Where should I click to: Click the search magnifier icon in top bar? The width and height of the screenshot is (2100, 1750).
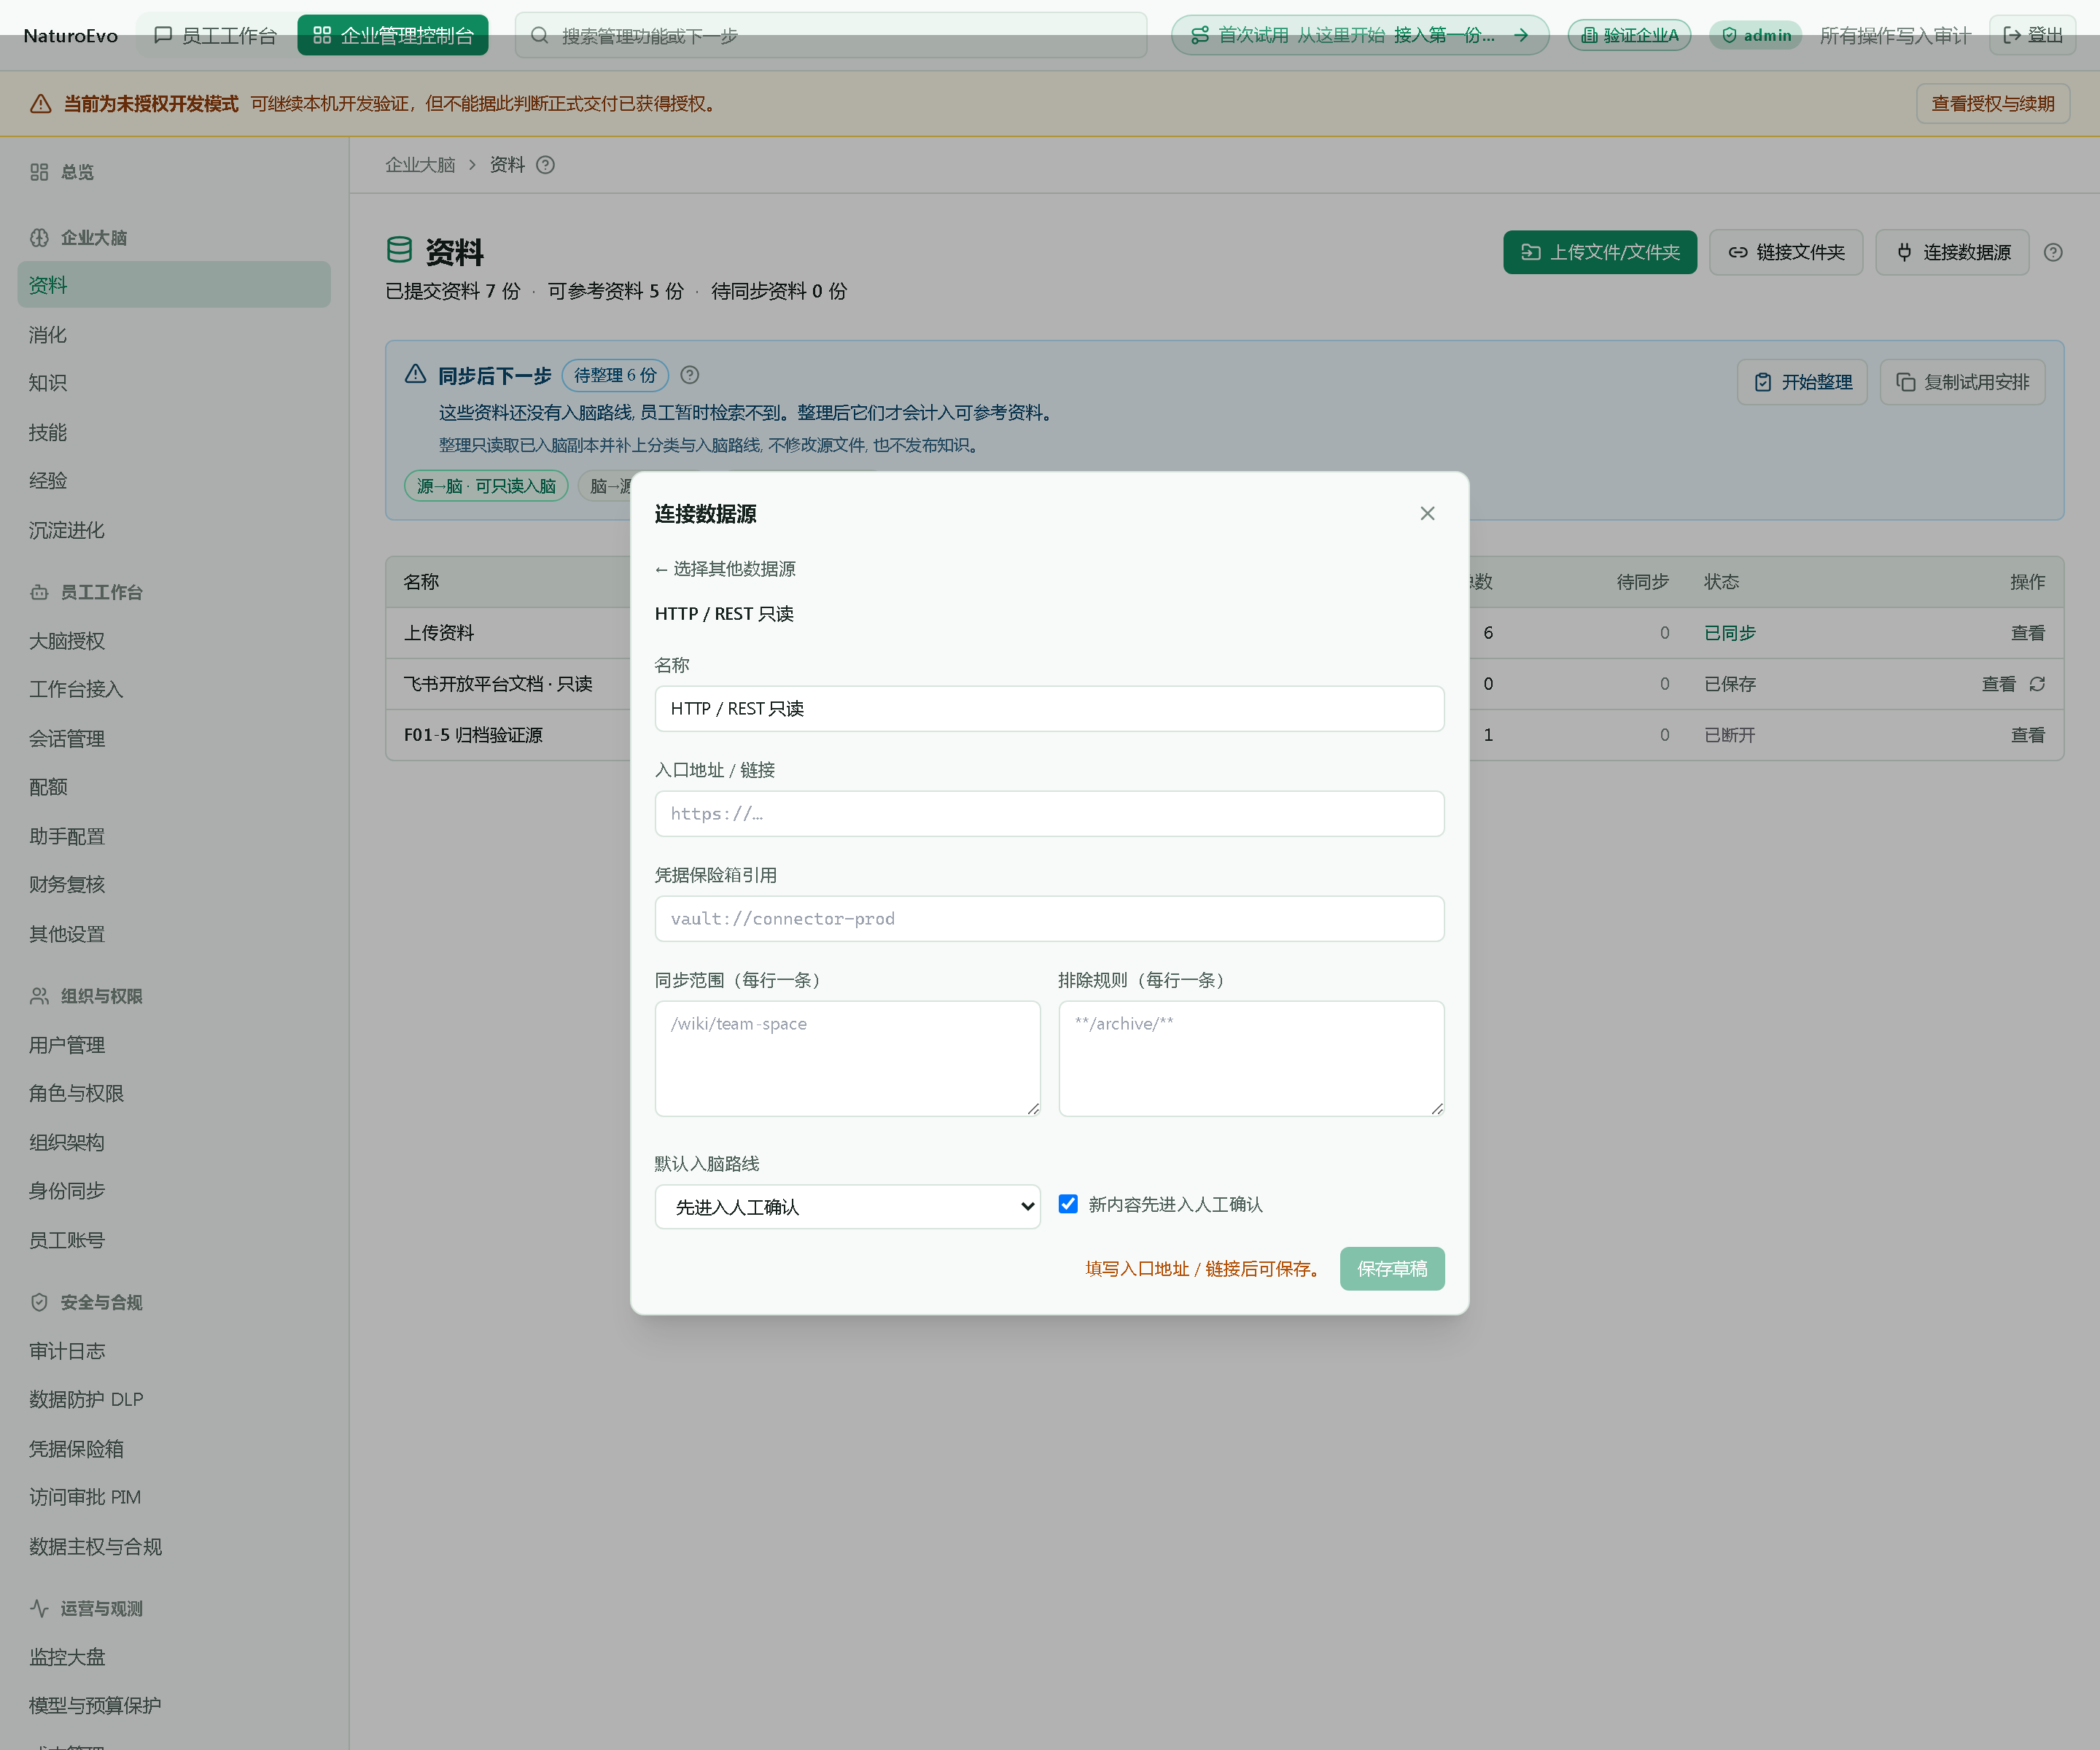(539, 35)
